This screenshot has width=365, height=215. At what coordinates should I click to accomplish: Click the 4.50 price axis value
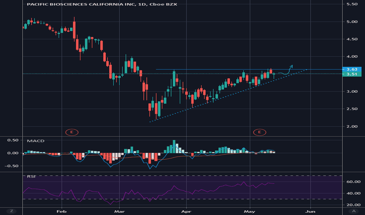coord(352,39)
